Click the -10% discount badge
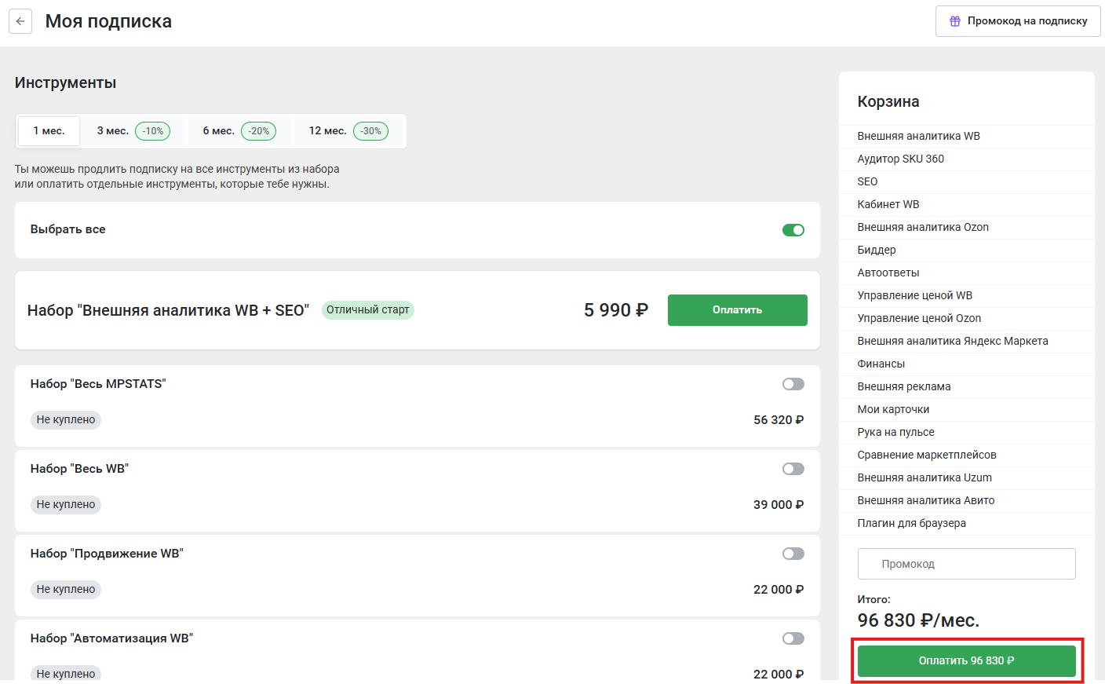This screenshot has width=1105, height=684. (153, 131)
